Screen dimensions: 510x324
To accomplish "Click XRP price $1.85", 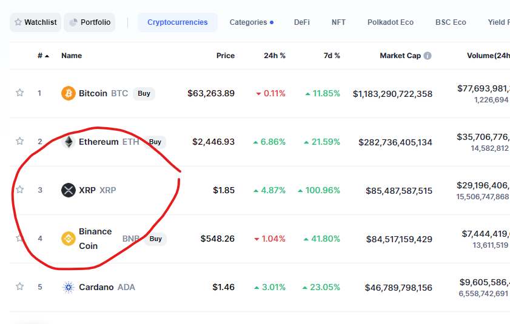I will [x=224, y=190].
